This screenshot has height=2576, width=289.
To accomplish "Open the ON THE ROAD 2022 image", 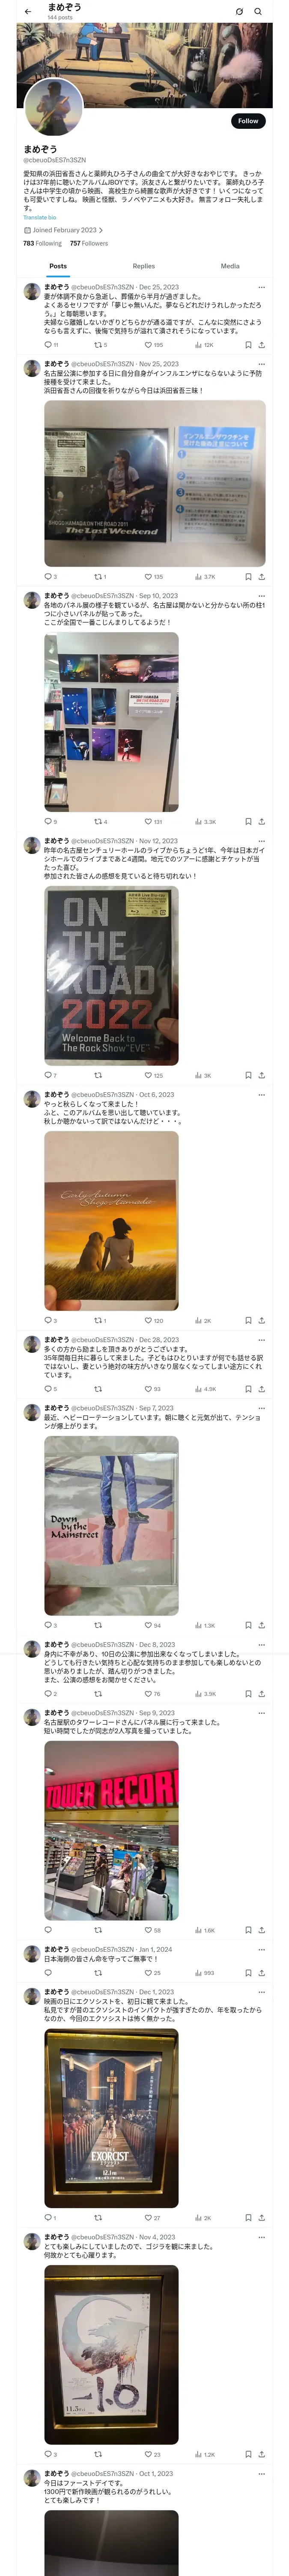I will (x=112, y=976).
